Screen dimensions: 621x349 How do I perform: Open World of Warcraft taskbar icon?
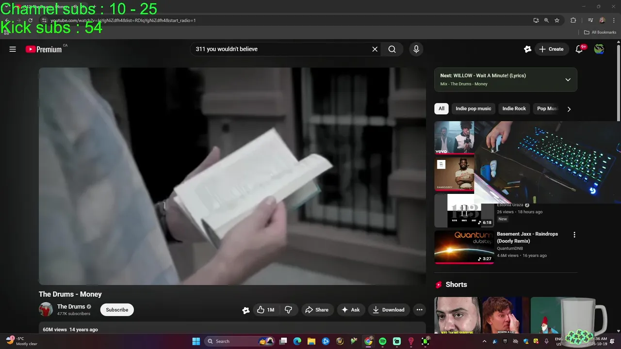pyautogui.click(x=340, y=341)
